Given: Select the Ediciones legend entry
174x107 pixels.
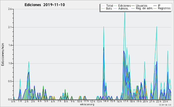Looking at the screenshot, I should click(124, 5).
